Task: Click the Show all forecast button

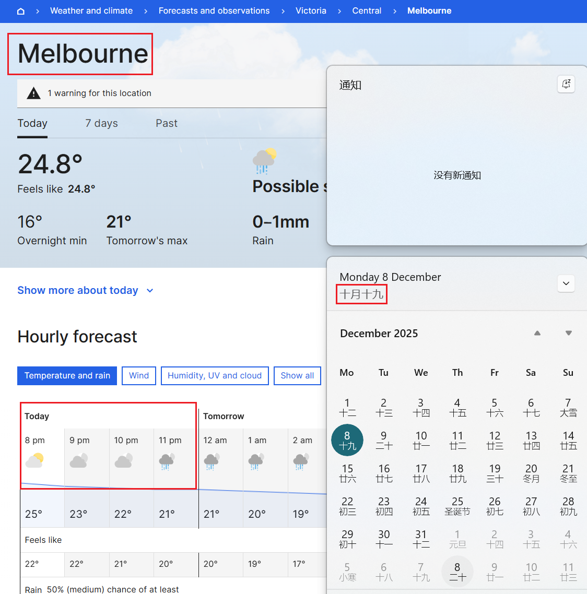Action: 297,375
